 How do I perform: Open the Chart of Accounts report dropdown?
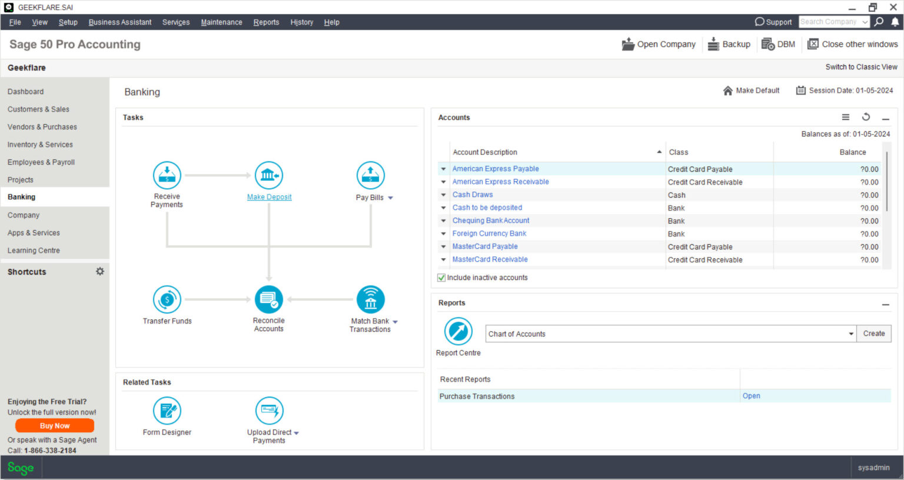tap(851, 334)
